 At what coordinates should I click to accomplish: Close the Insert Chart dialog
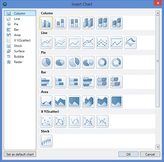(x=158, y=3)
